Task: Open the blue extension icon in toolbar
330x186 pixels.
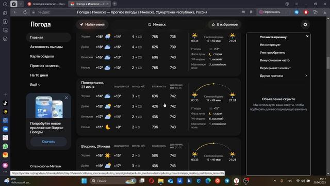Action: click(x=296, y=12)
